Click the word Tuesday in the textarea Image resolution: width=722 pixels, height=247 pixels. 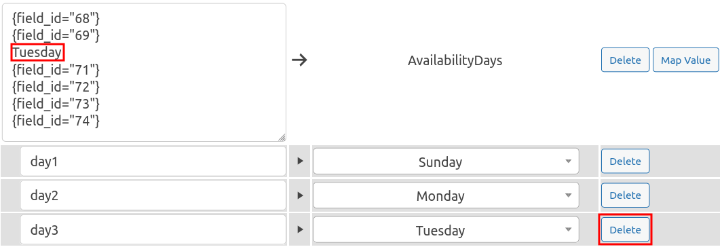[x=37, y=52]
